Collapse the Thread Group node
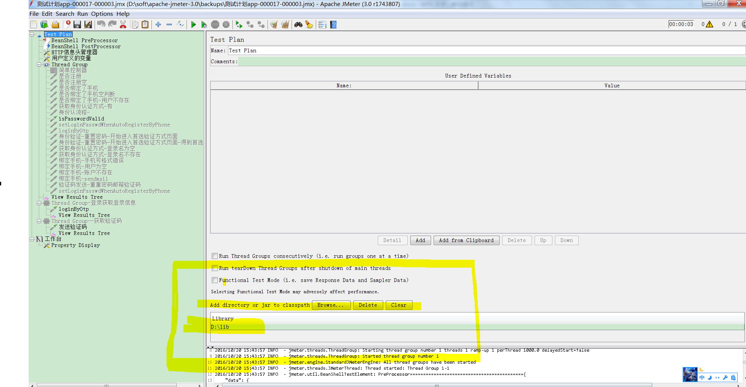The width and height of the screenshot is (746, 387). [x=39, y=64]
